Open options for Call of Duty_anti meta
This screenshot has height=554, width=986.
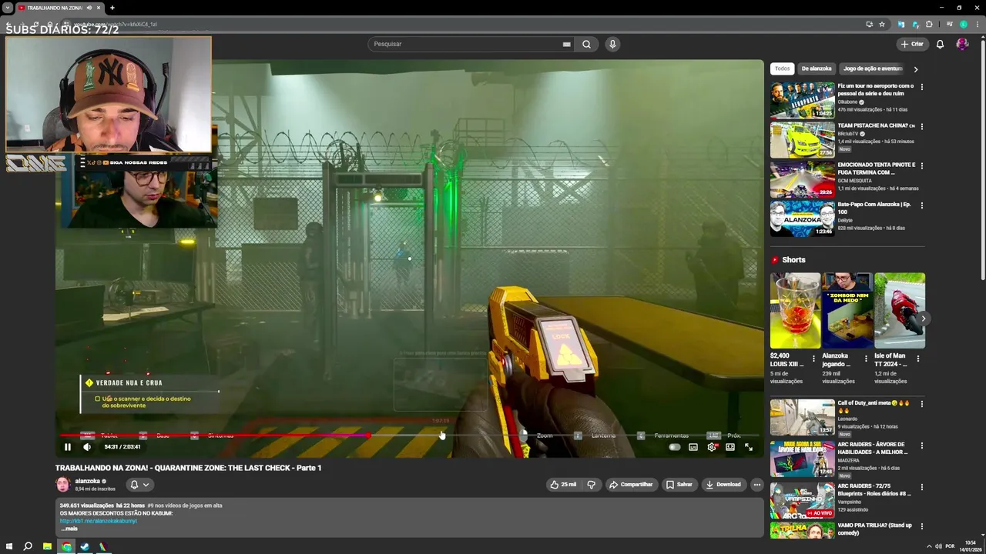click(922, 404)
